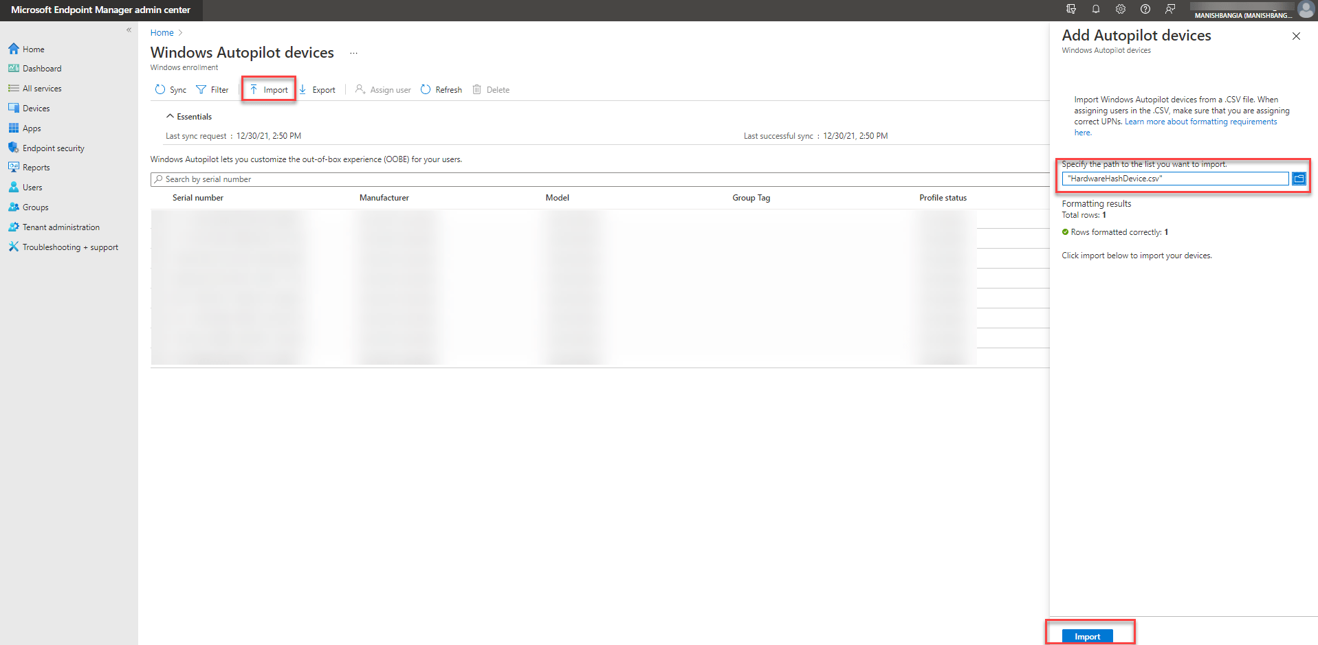This screenshot has height=645, width=1318.
Task: Open Learn more about formatting requirements here
Action: [x=1200, y=121]
